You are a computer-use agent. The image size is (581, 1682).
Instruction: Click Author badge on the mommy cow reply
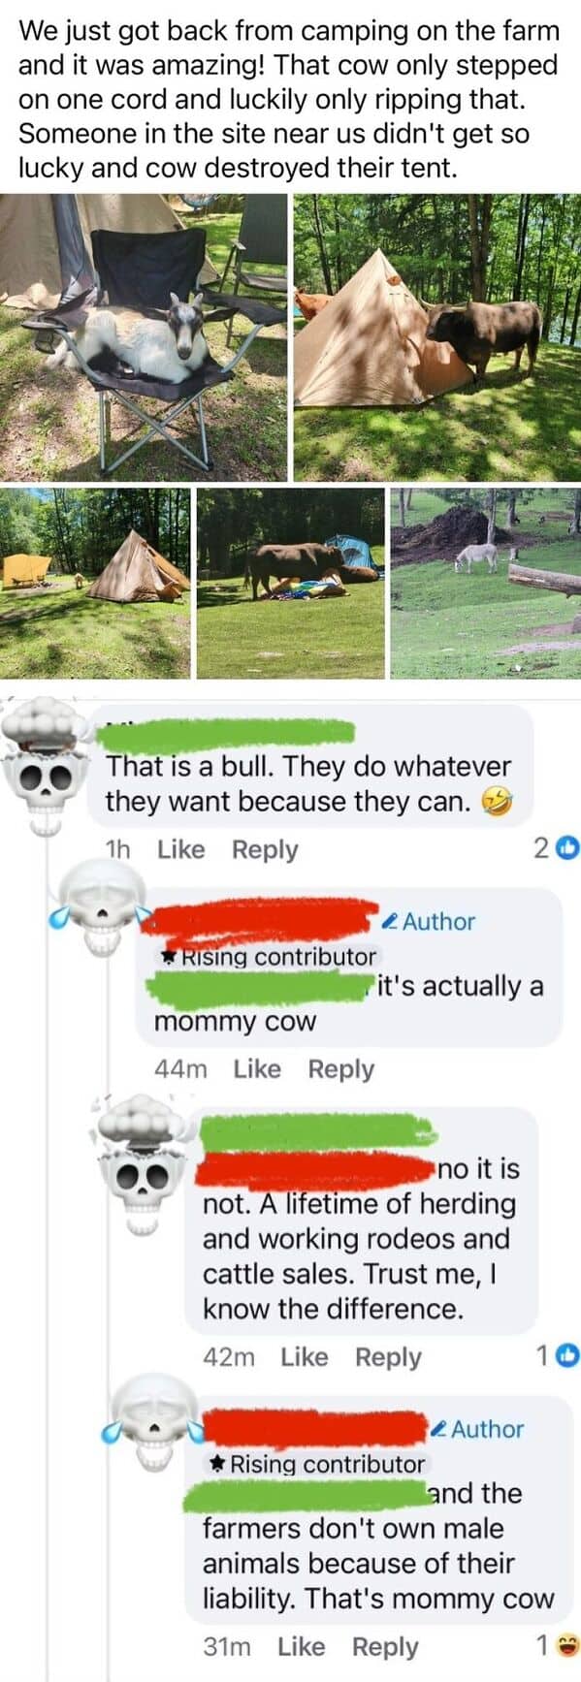tap(430, 921)
